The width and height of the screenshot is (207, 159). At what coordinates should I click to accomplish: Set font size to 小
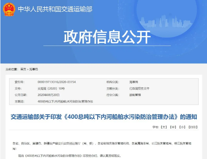click(182, 127)
